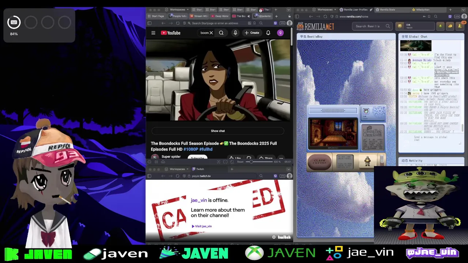Viewport: 468px width, 263px height.
Task: Toggle VPN in the Remilia browser window
Action: coord(457,16)
